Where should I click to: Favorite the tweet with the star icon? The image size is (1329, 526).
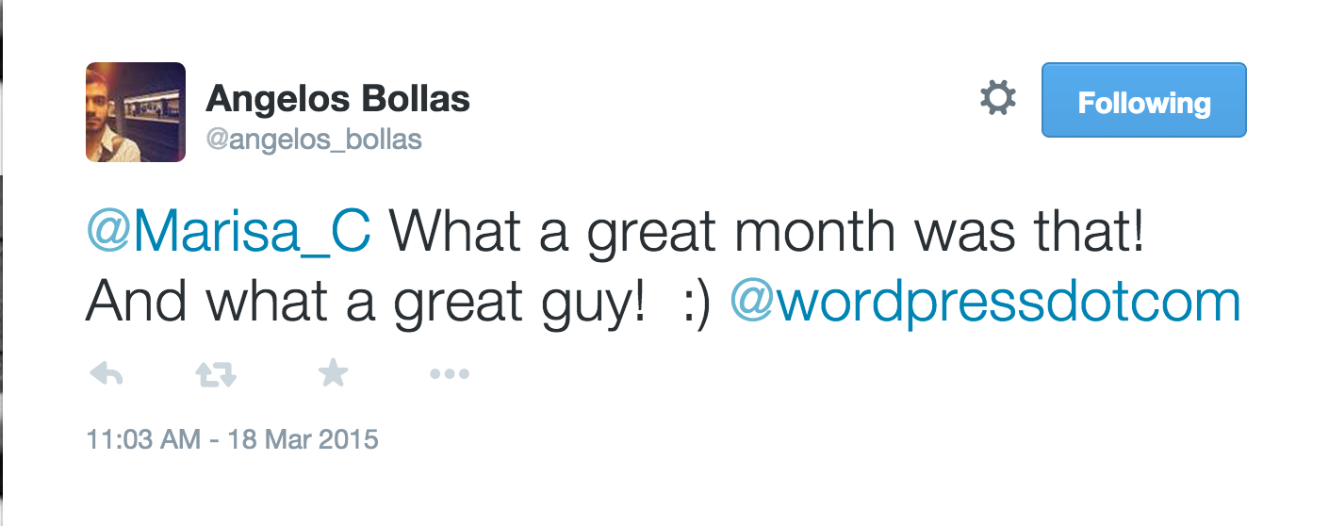[x=333, y=375]
